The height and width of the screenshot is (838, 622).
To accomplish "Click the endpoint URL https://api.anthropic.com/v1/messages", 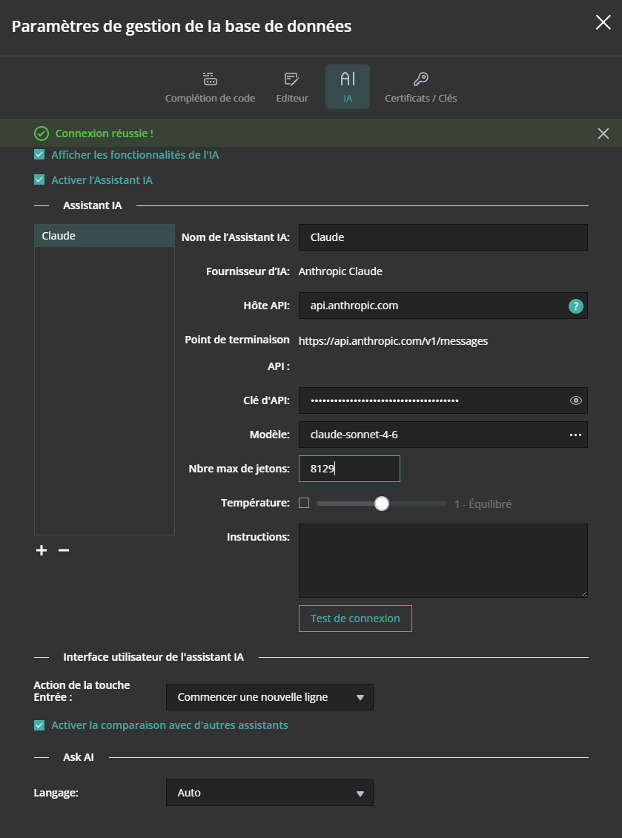I will click(394, 341).
